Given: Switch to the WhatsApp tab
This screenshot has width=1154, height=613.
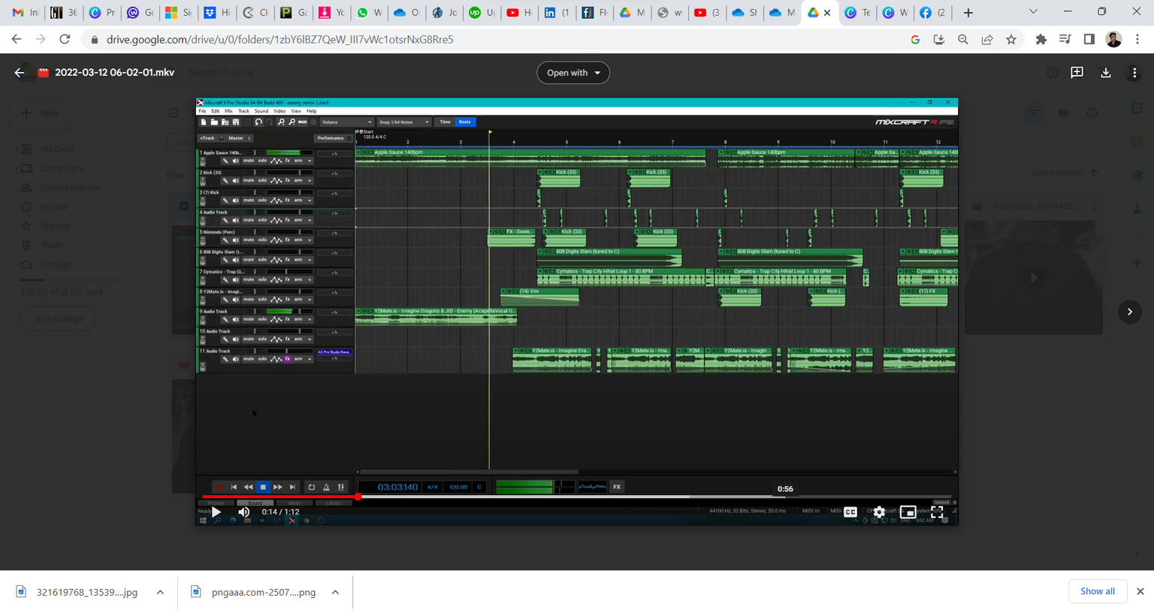Looking at the screenshot, I should (x=370, y=13).
